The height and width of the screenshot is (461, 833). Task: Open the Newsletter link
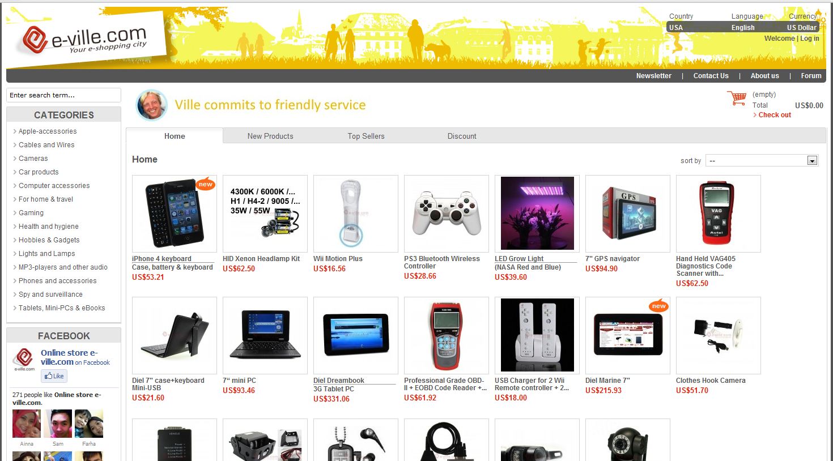click(653, 76)
